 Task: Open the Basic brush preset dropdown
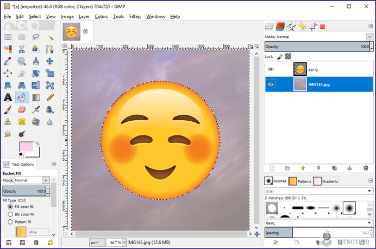[369, 223]
